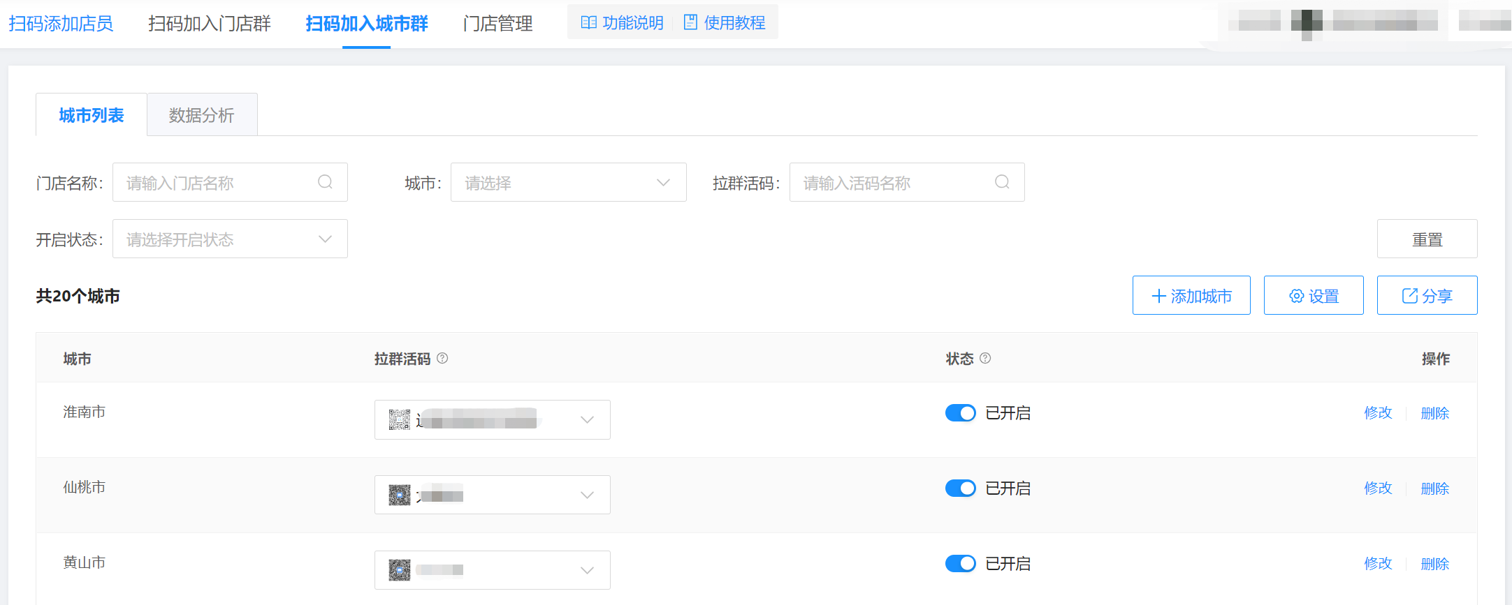
Task: Click the help icon beside 拉群活码 column header
Action: click(x=442, y=358)
